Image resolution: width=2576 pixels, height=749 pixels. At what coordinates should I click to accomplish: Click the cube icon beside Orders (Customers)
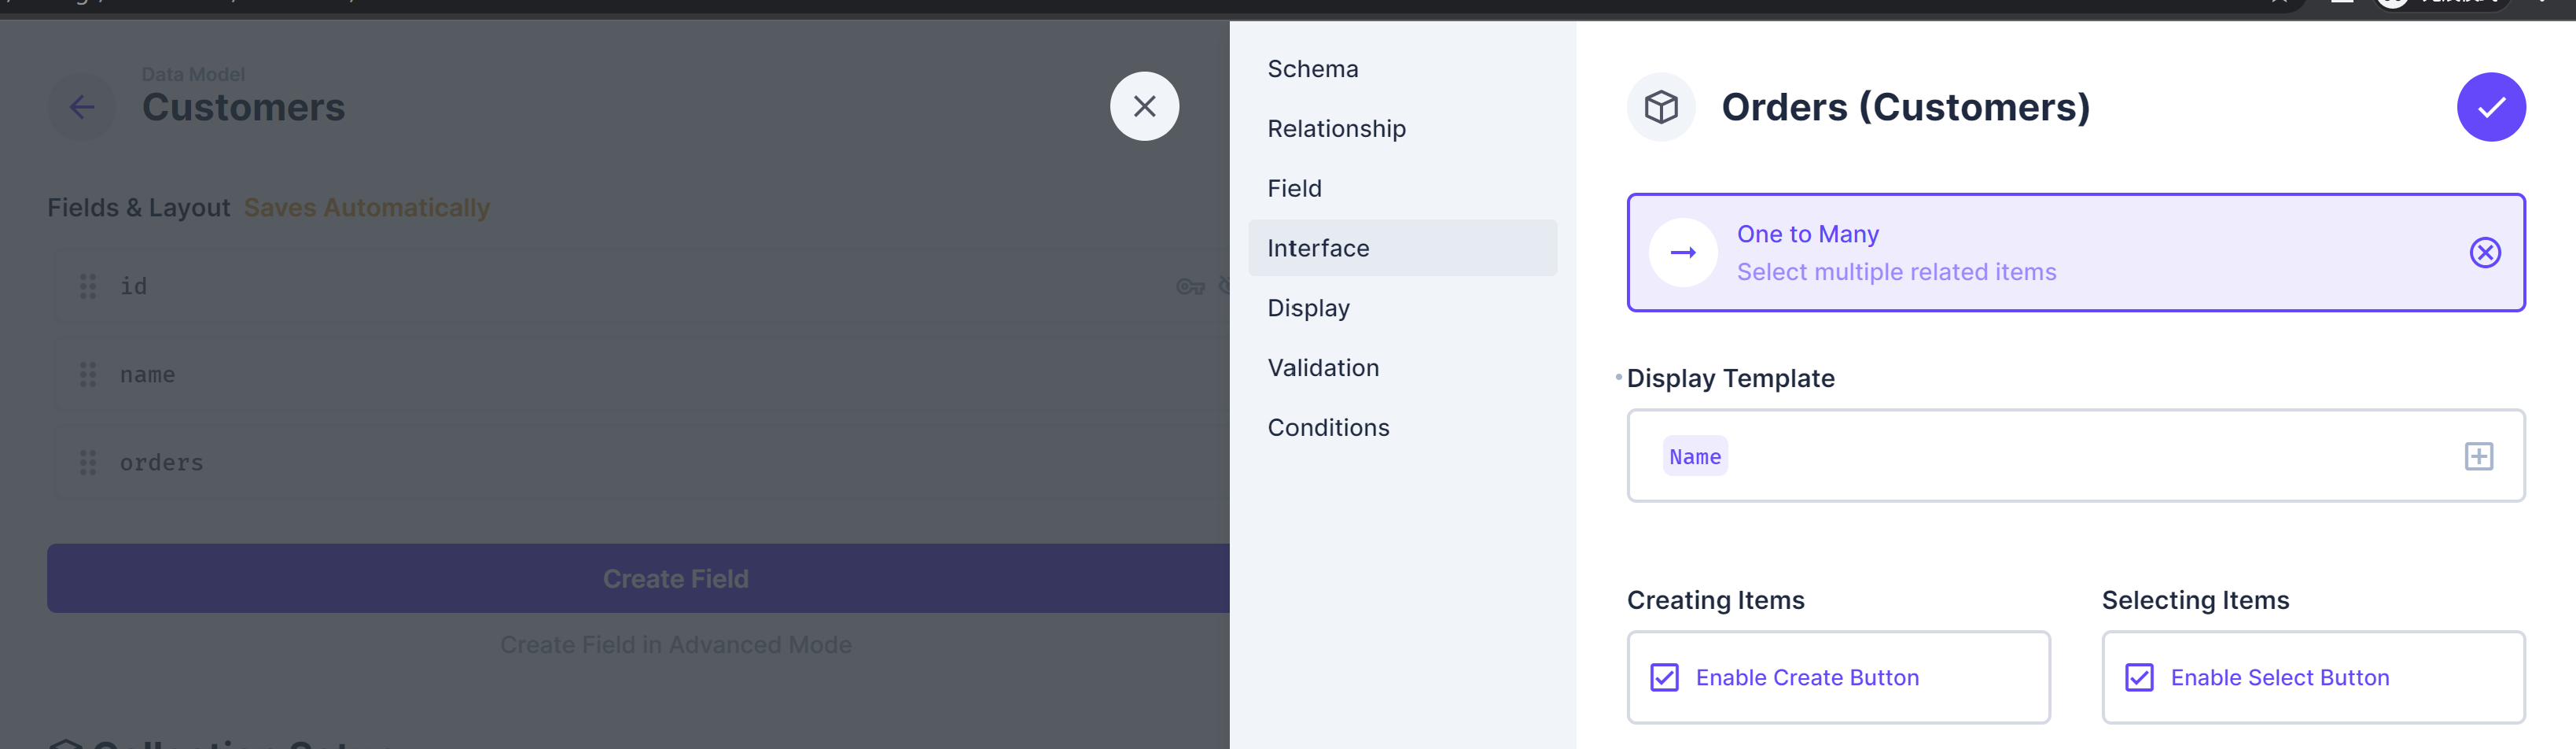[x=1660, y=106]
